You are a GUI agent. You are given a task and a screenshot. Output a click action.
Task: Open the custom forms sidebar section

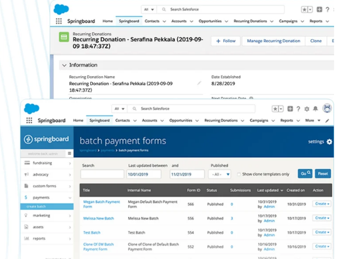(x=47, y=186)
